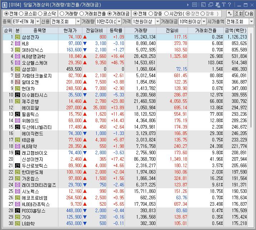Click the black 신 badge beside 이수페타시스

tap(18, 95)
